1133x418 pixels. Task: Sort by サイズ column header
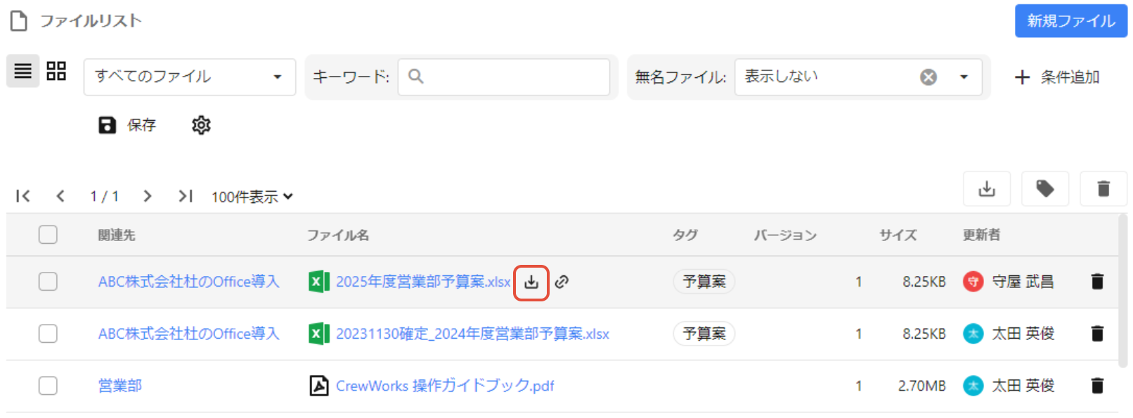(x=898, y=235)
